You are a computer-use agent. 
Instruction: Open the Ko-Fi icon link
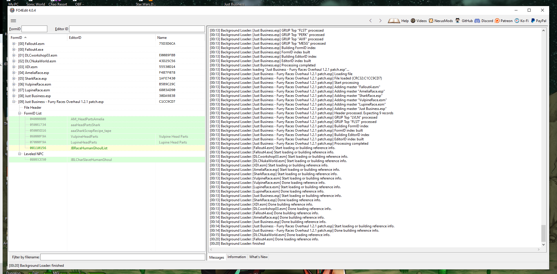tap(517, 21)
